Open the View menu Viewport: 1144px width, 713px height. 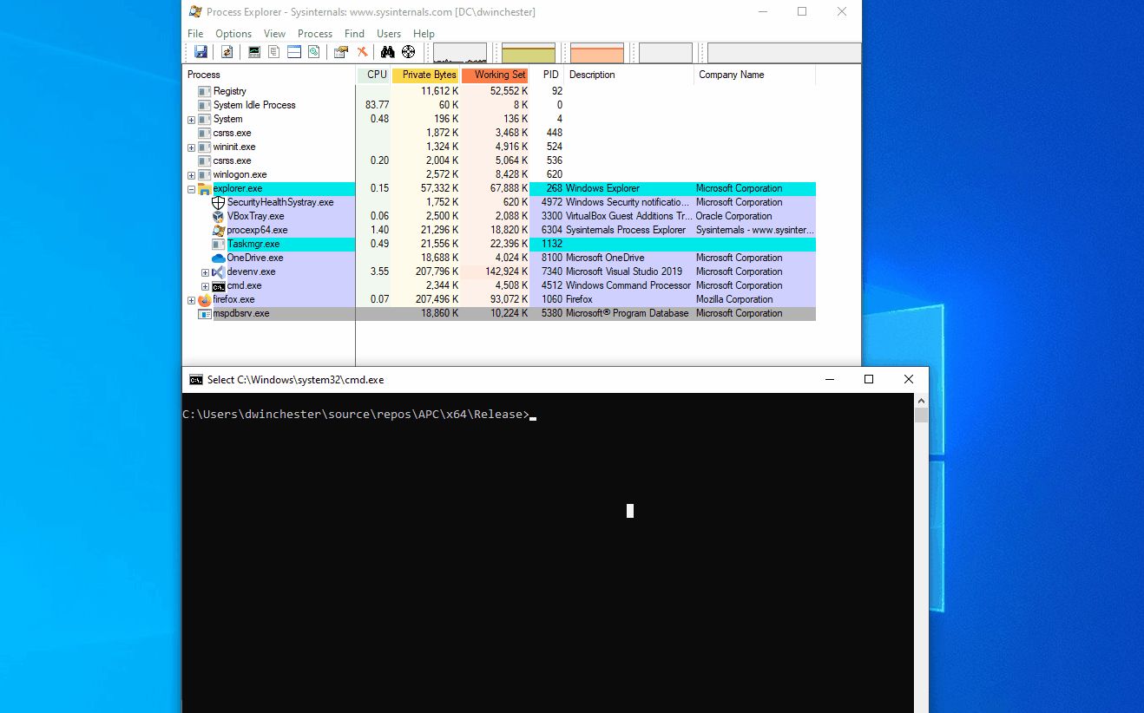(274, 34)
